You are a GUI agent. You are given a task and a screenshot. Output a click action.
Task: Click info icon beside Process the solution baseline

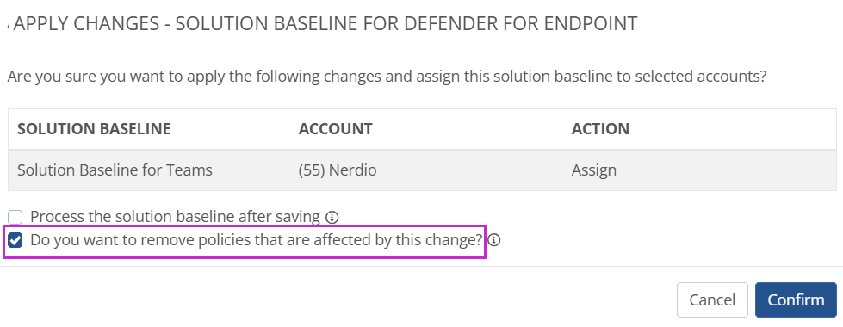[332, 218]
